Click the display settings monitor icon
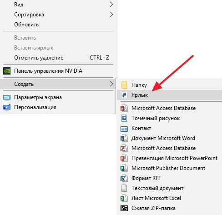This screenshot has width=222, height=215. pyautogui.click(x=7, y=97)
